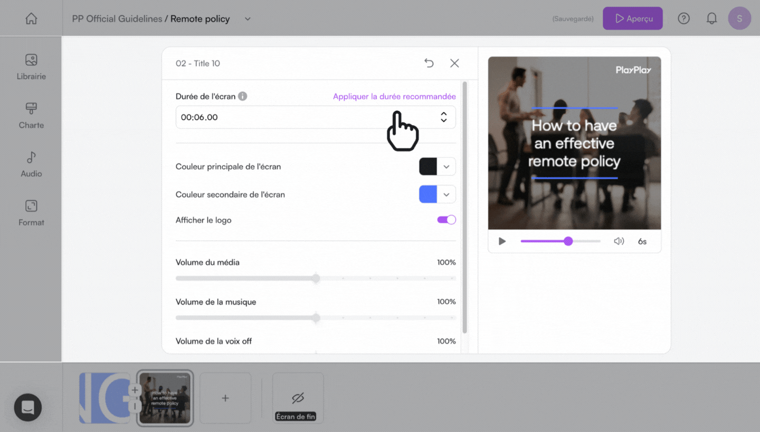
Task: Click the Sauvegardé status text
Action: click(573, 19)
